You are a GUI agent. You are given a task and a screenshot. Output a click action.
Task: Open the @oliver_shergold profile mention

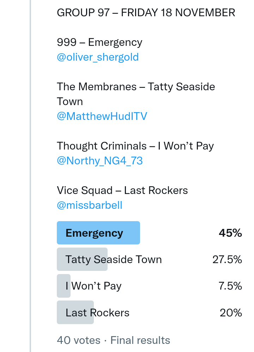(x=98, y=57)
